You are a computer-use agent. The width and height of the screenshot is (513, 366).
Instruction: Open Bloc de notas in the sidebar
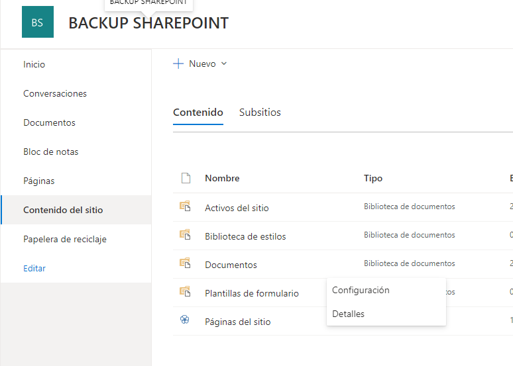[51, 152]
